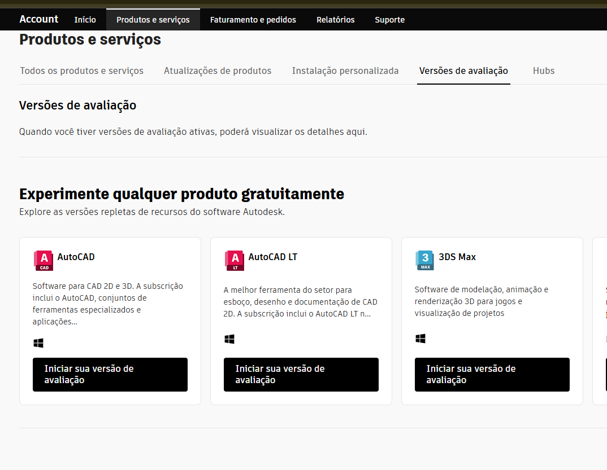
Task: Click the 3DS Max product logo icon
Action: (x=424, y=261)
